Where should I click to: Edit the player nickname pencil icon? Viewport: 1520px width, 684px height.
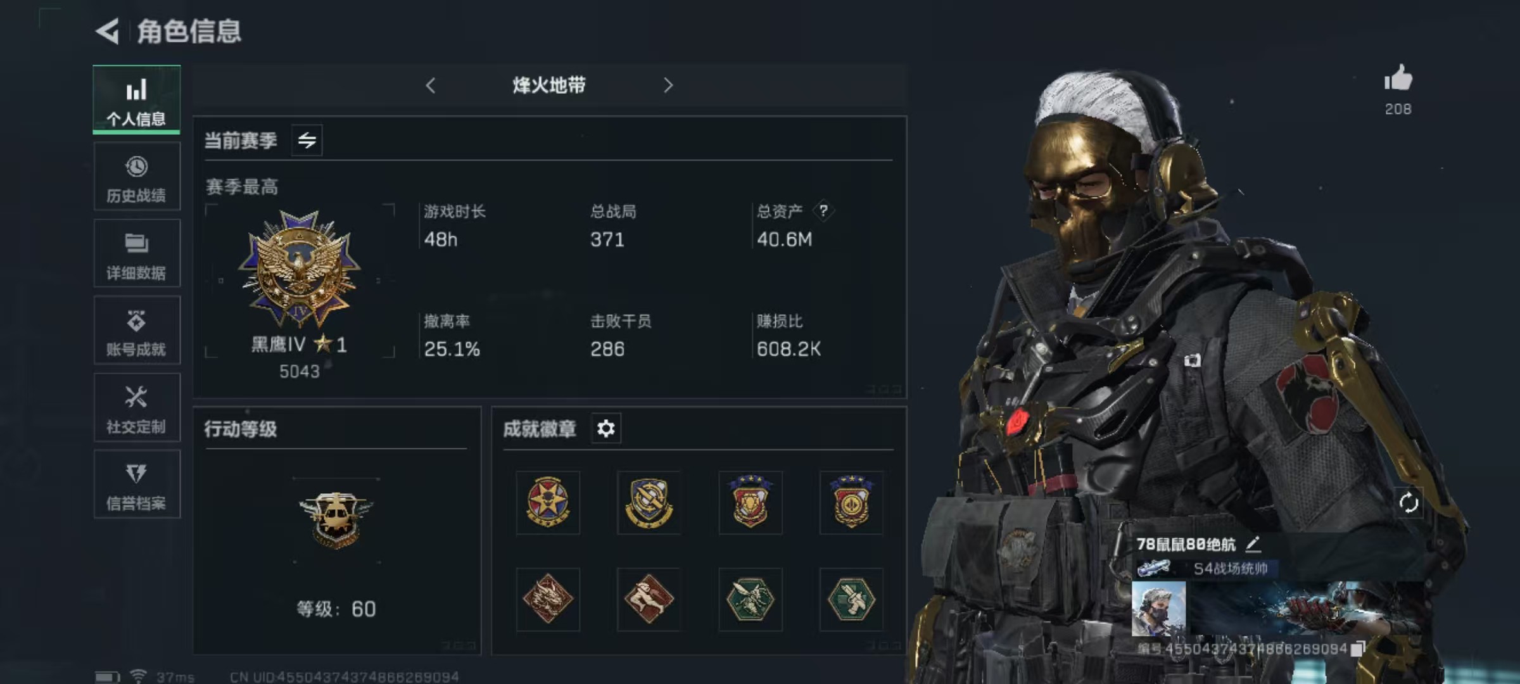1253,543
